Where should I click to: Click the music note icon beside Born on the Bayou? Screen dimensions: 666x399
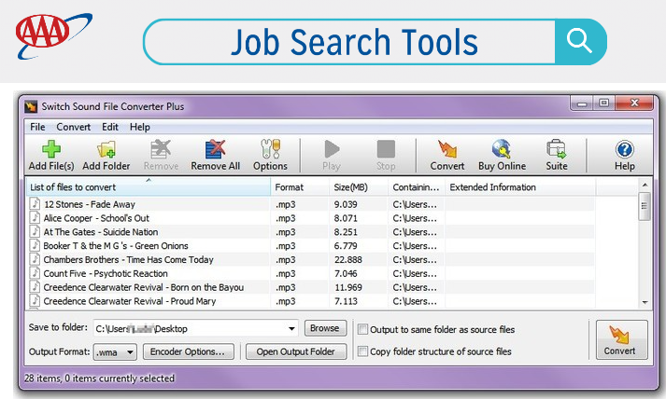tap(35, 287)
